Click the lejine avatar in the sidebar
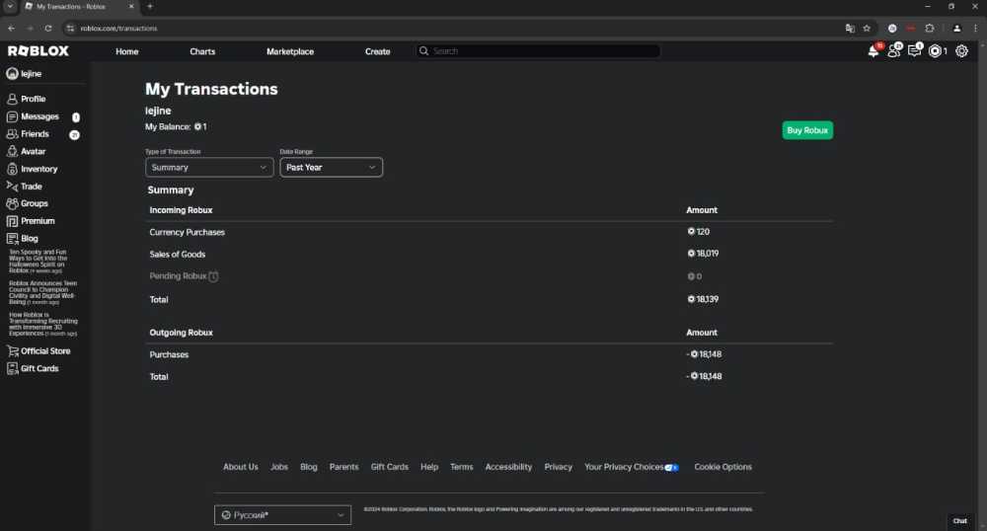 (12, 74)
